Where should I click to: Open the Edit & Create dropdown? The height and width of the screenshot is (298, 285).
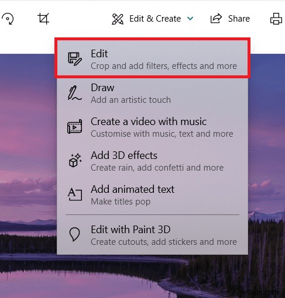(152, 19)
